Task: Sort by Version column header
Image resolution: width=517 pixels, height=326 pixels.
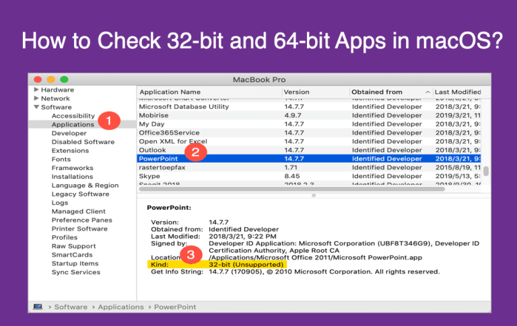Action: point(316,92)
